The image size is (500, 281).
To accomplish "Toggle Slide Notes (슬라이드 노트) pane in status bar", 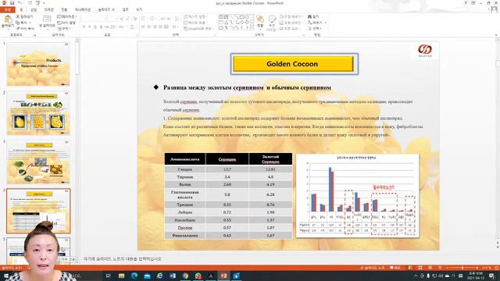I will click(x=373, y=268).
